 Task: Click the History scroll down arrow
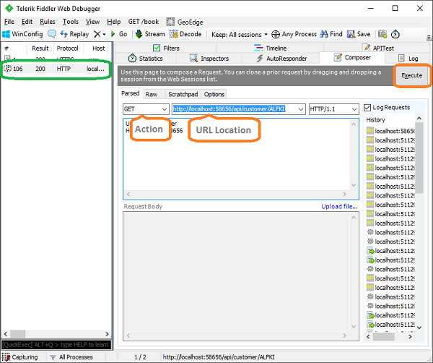419,328
